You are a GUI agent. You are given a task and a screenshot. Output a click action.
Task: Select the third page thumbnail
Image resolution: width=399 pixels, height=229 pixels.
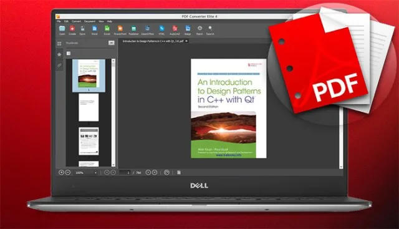[x=89, y=141]
